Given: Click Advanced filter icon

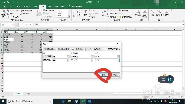Looking at the screenshot, I should (90, 17).
